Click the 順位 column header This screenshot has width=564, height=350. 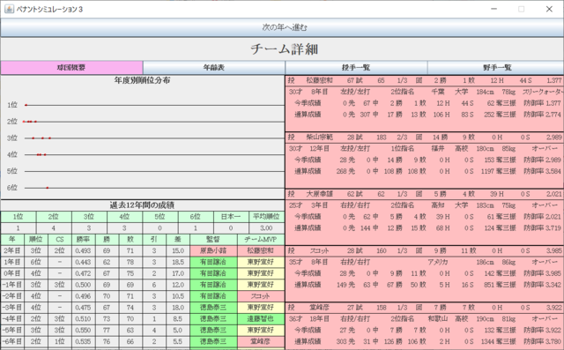pos(35,240)
